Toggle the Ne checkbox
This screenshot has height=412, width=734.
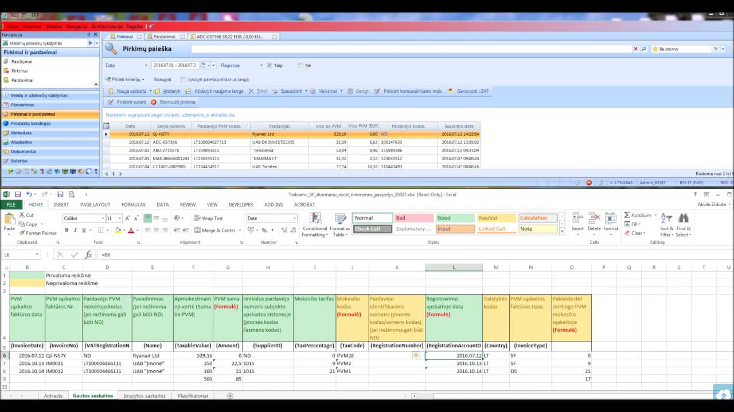[300, 65]
